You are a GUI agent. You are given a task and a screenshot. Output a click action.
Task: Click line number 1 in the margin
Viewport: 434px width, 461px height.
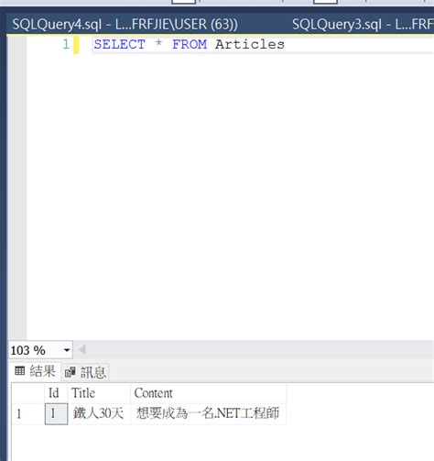pyautogui.click(x=66, y=44)
